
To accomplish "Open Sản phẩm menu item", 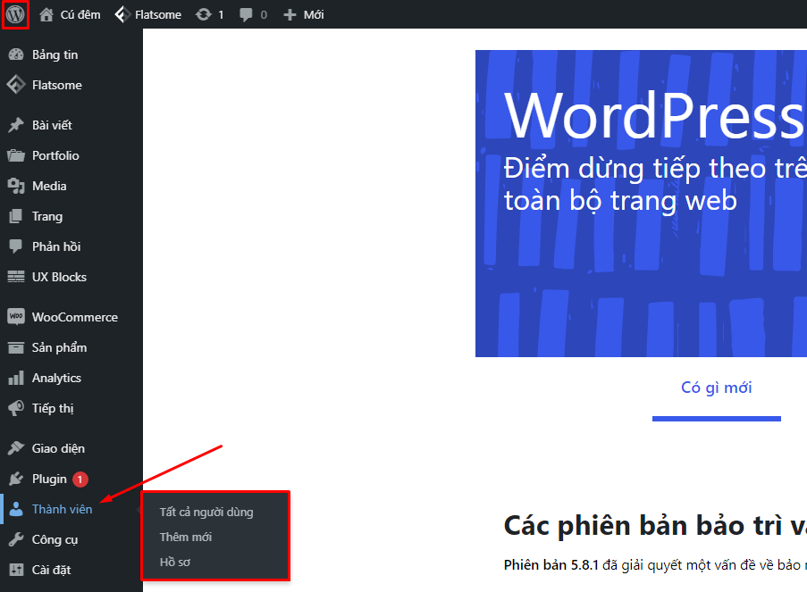I will [x=59, y=347].
